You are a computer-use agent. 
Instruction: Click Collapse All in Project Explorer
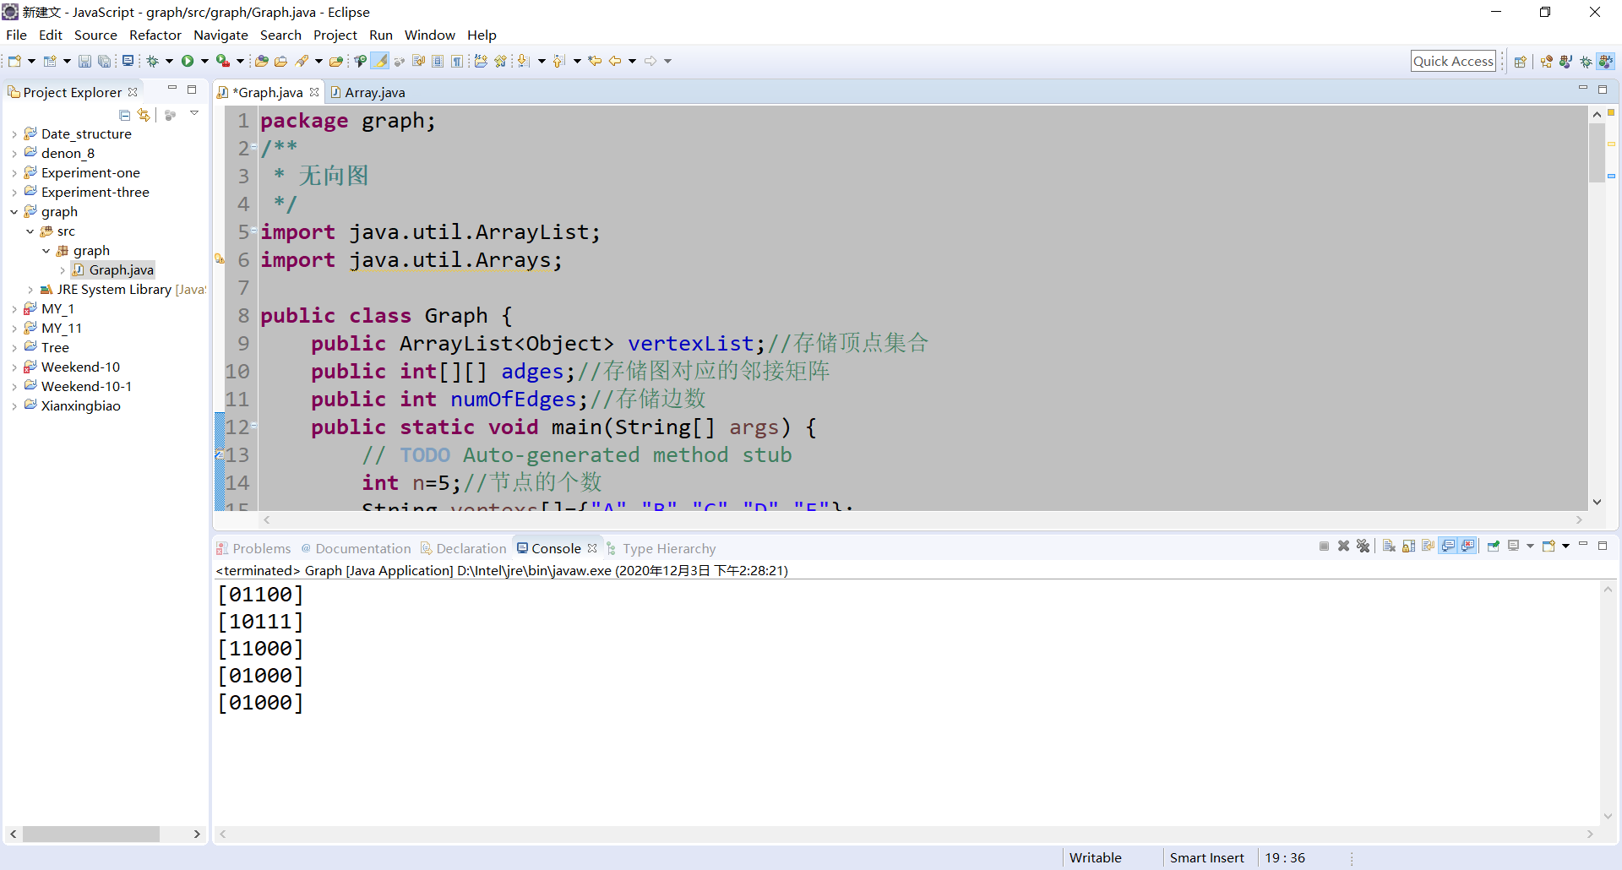pyautogui.click(x=125, y=115)
